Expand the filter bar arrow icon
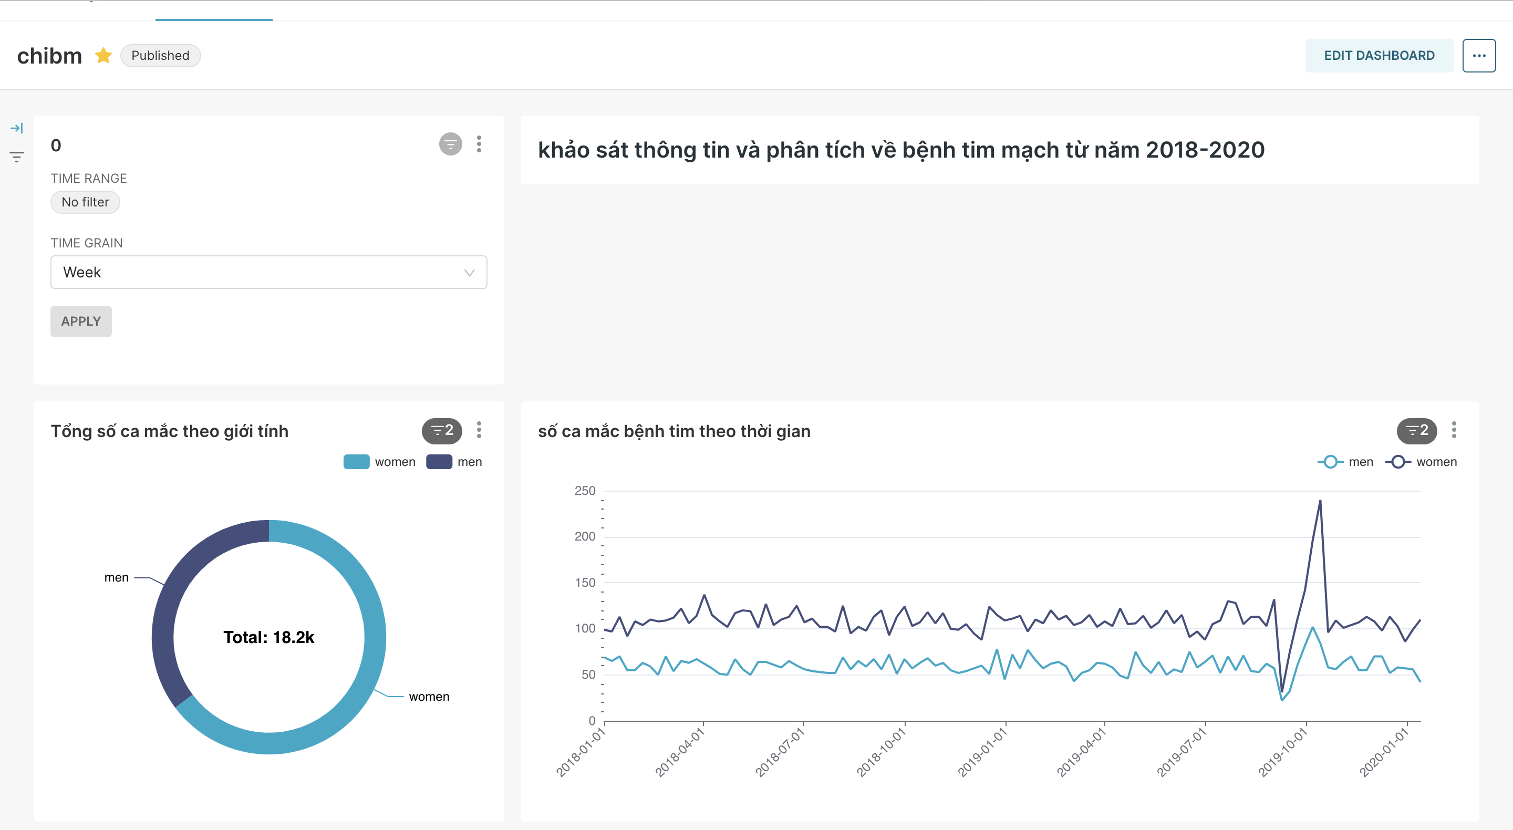 tap(16, 128)
